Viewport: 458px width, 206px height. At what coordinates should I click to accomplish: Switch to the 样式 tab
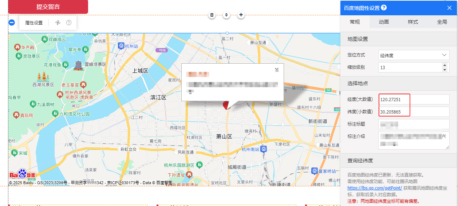pos(413,22)
